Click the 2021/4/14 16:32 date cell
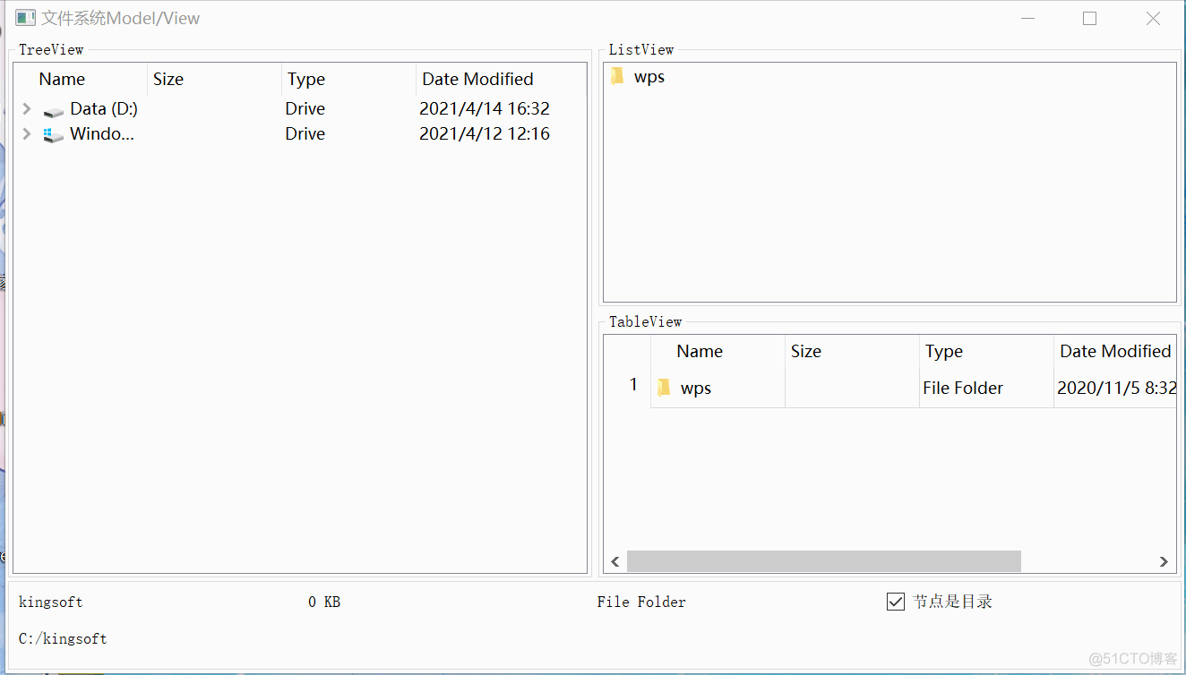This screenshot has height=675, width=1186. point(485,109)
